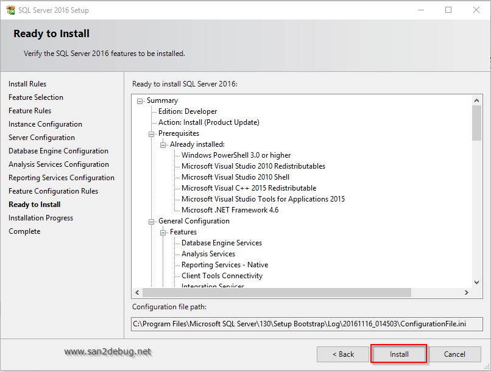Open the Analysis Services Configuration step
This screenshot has height=372, width=491.
pyautogui.click(x=58, y=164)
